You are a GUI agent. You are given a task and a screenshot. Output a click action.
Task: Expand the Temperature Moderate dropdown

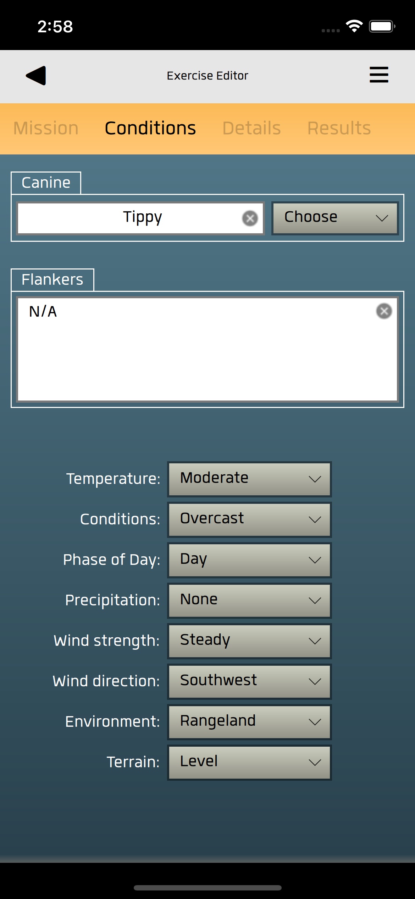pyautogui.click(x=249, y=479)
